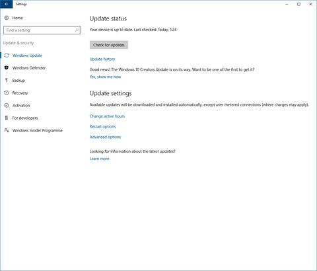Click the For developers tools icon
Viewport: 317px width, 271px height.
click(7, 118)
